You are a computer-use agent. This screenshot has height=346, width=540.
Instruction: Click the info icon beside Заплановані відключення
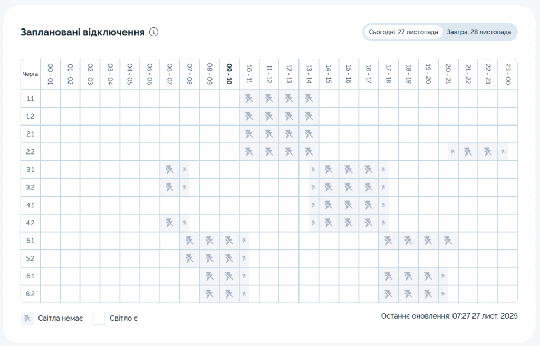[x=153, y=32]
